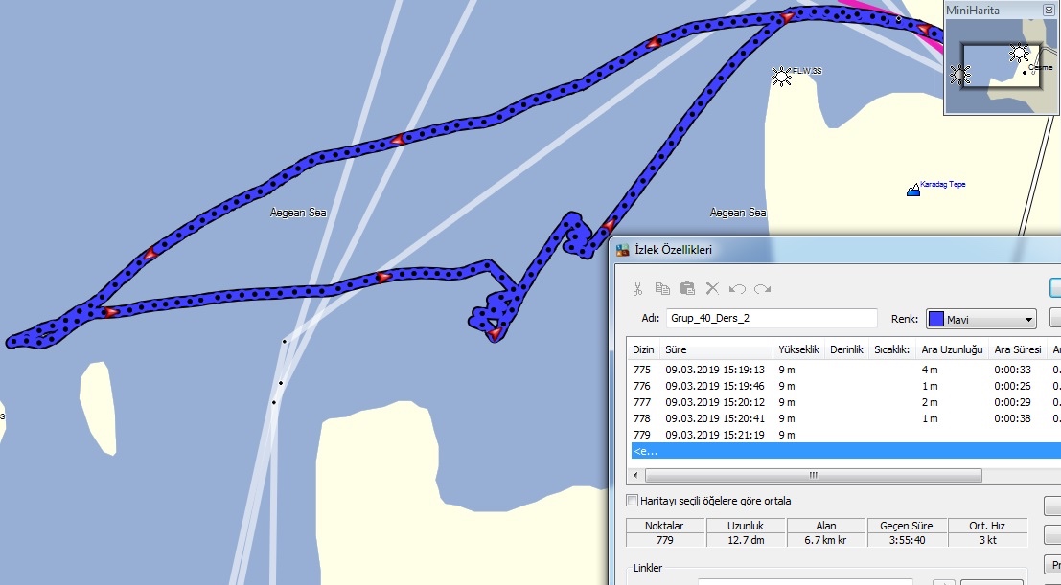Click the Paste clipboard icon in track properties

pos(687,289)
